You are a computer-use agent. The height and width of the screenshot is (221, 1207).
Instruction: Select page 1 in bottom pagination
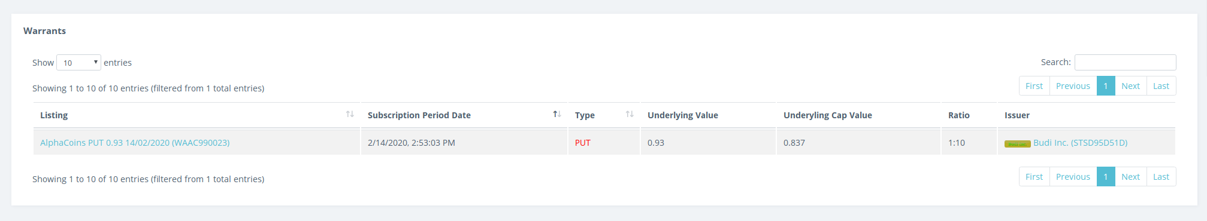pyautogui.click(x=1106, y=177)
